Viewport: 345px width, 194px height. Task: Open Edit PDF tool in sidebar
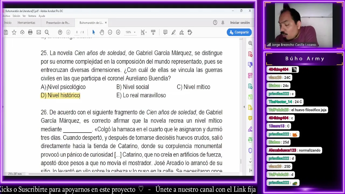[250, 86]
